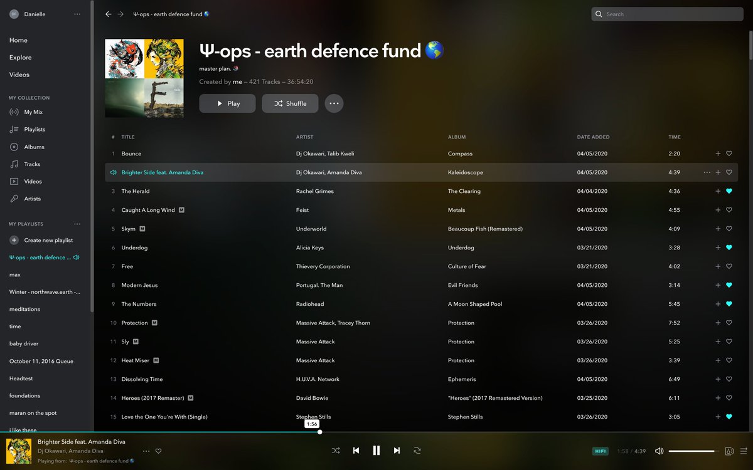
Task: Open the output device selector icon
Action: point(729,451)
